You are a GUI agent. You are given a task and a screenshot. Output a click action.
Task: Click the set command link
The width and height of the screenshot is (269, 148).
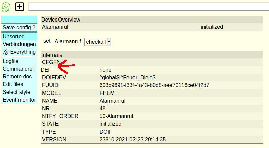[x=47, y=41]
